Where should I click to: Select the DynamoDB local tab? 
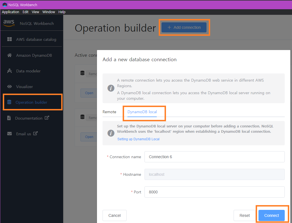tap(142, 112)
